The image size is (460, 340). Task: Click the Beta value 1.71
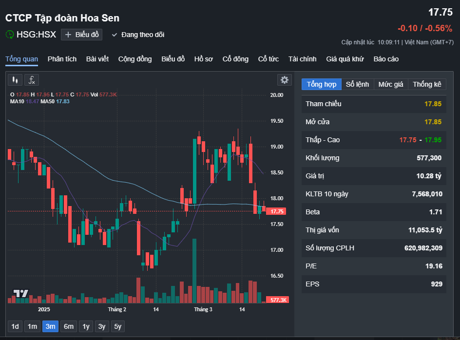pyautogui.click(x=436, y=212)
